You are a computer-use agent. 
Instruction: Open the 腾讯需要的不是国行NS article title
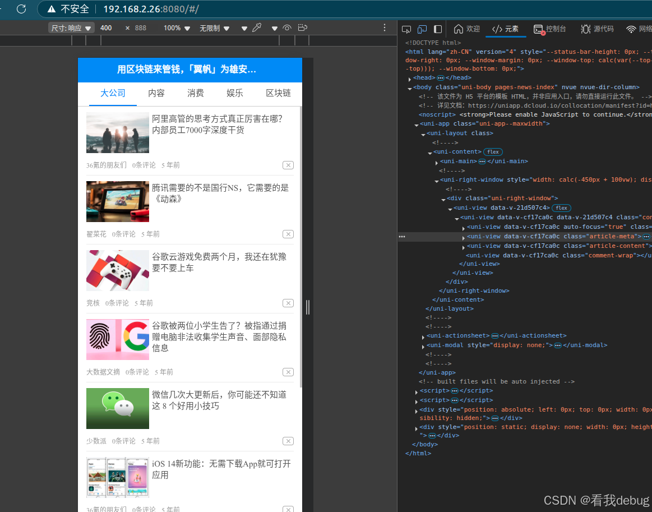(x=220, y=193)
